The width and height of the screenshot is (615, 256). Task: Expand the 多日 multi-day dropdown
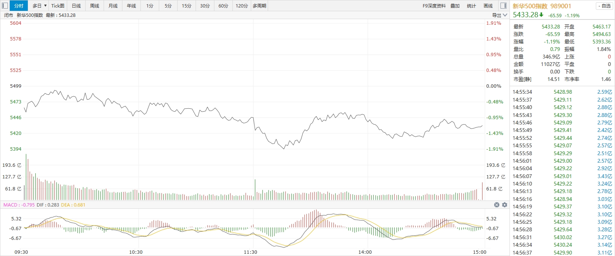tap(39, 6)
